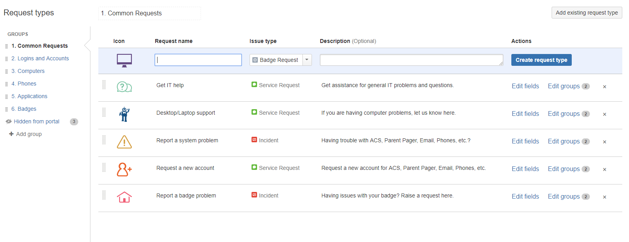Image resolution: width=629 pixels, height=242 pixels.
Task: Click the Get IT help request name
Action: point(170,85)
